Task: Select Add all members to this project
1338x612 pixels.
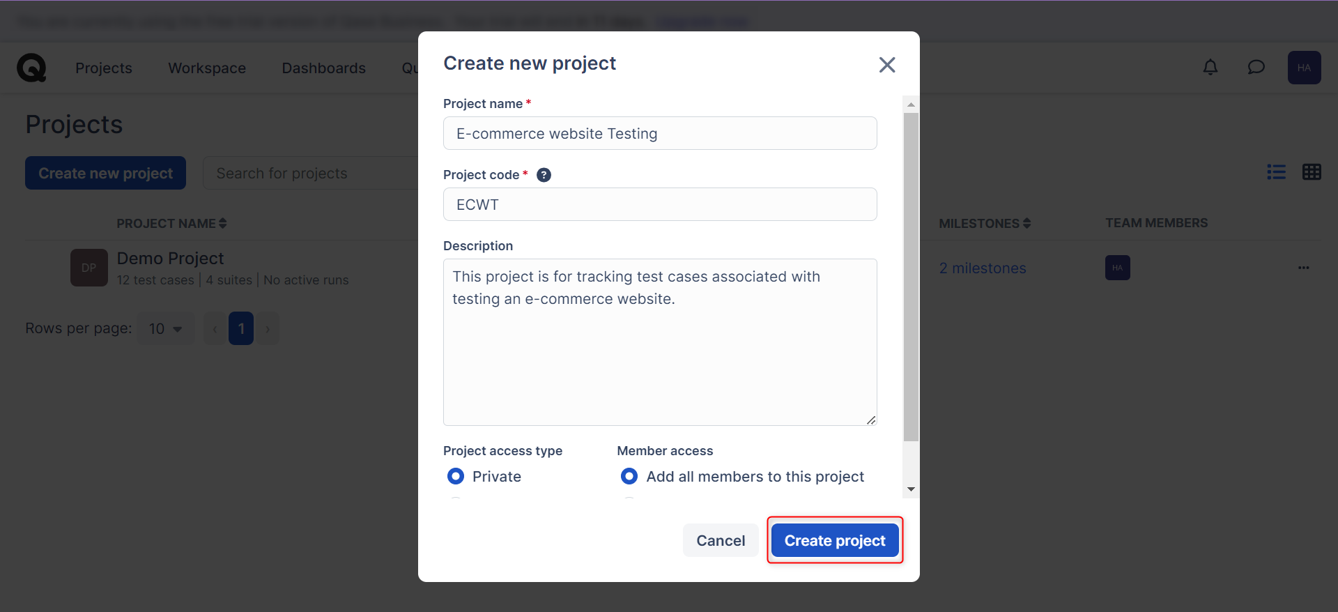Action: pos(629,476)
